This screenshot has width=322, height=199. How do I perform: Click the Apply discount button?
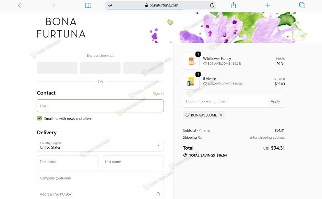click(x=275, y=101)
